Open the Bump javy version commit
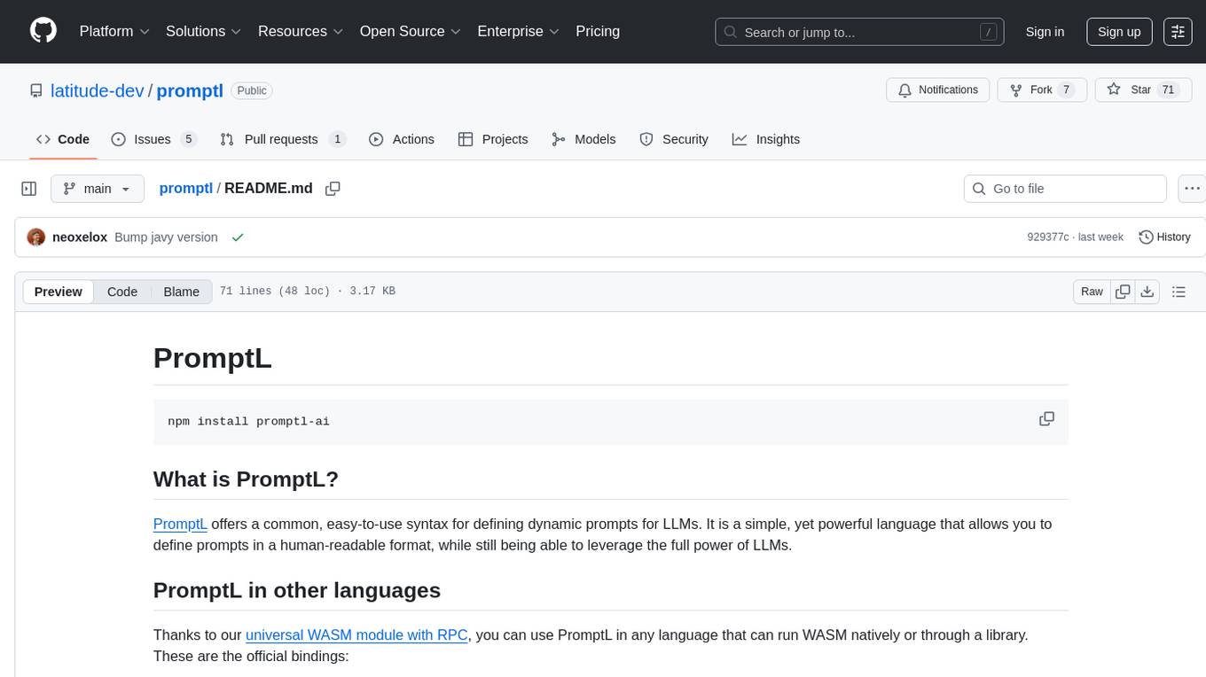This screenshot has height=677, width=1206. click(x=166, y=237)
